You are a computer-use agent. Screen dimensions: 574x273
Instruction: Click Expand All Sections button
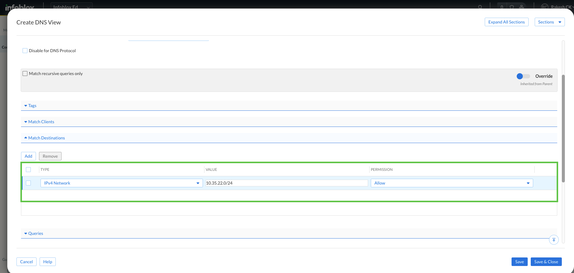pyautogui.click(x=506, y=22)
